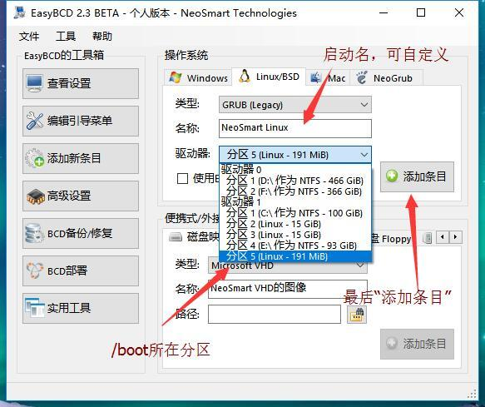Screen dimensions: 485x407
Task: Click the disabled grey 添加条目 button
Action: coord(417,344)
